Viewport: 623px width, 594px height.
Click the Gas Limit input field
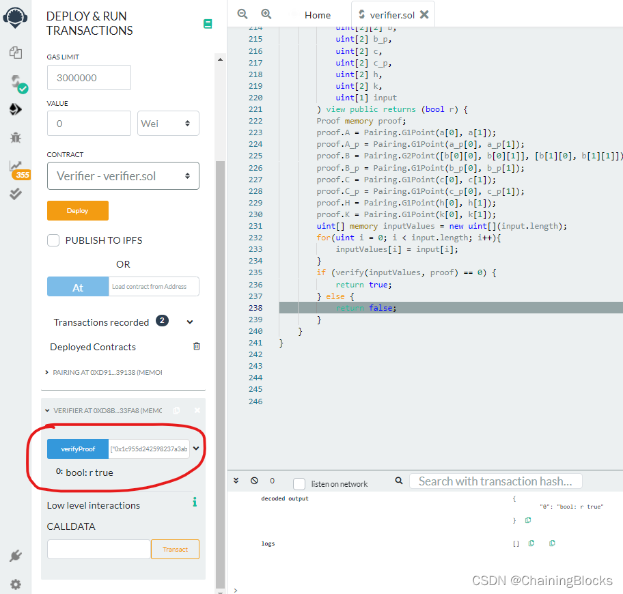89,77
